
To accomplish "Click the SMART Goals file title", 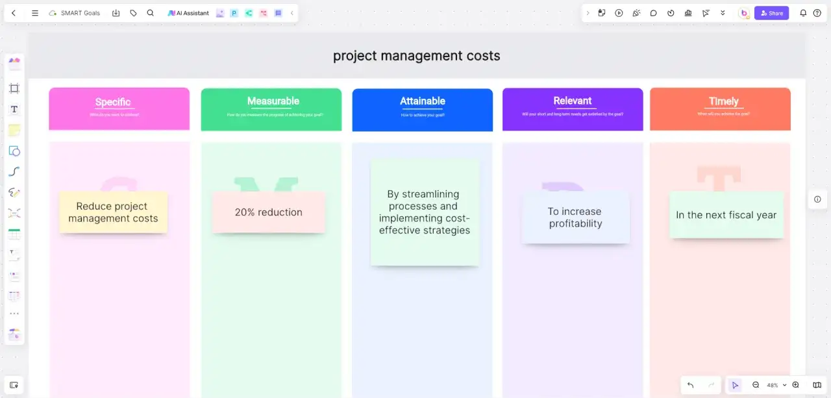I will (x=81, y=13).
